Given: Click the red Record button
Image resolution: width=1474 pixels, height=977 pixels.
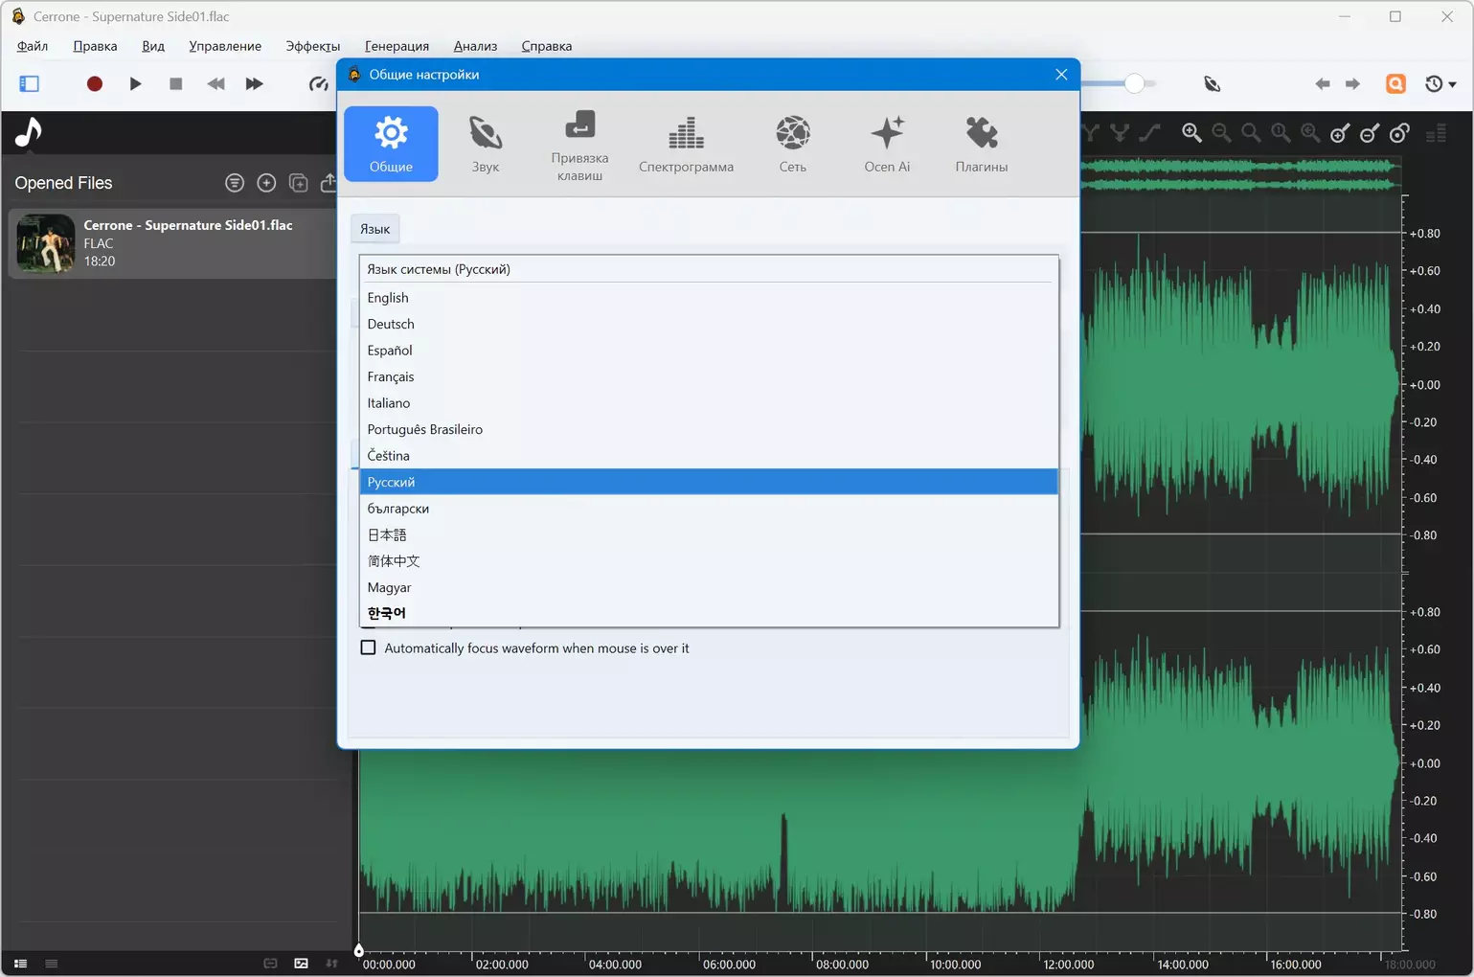Looking at the screenshot, I should (x=94, y=84).
